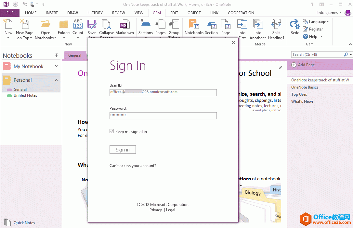This screenshot has height=228, width=353.
Task: Open the Language dropdown
Action: (x=317, y=21)
